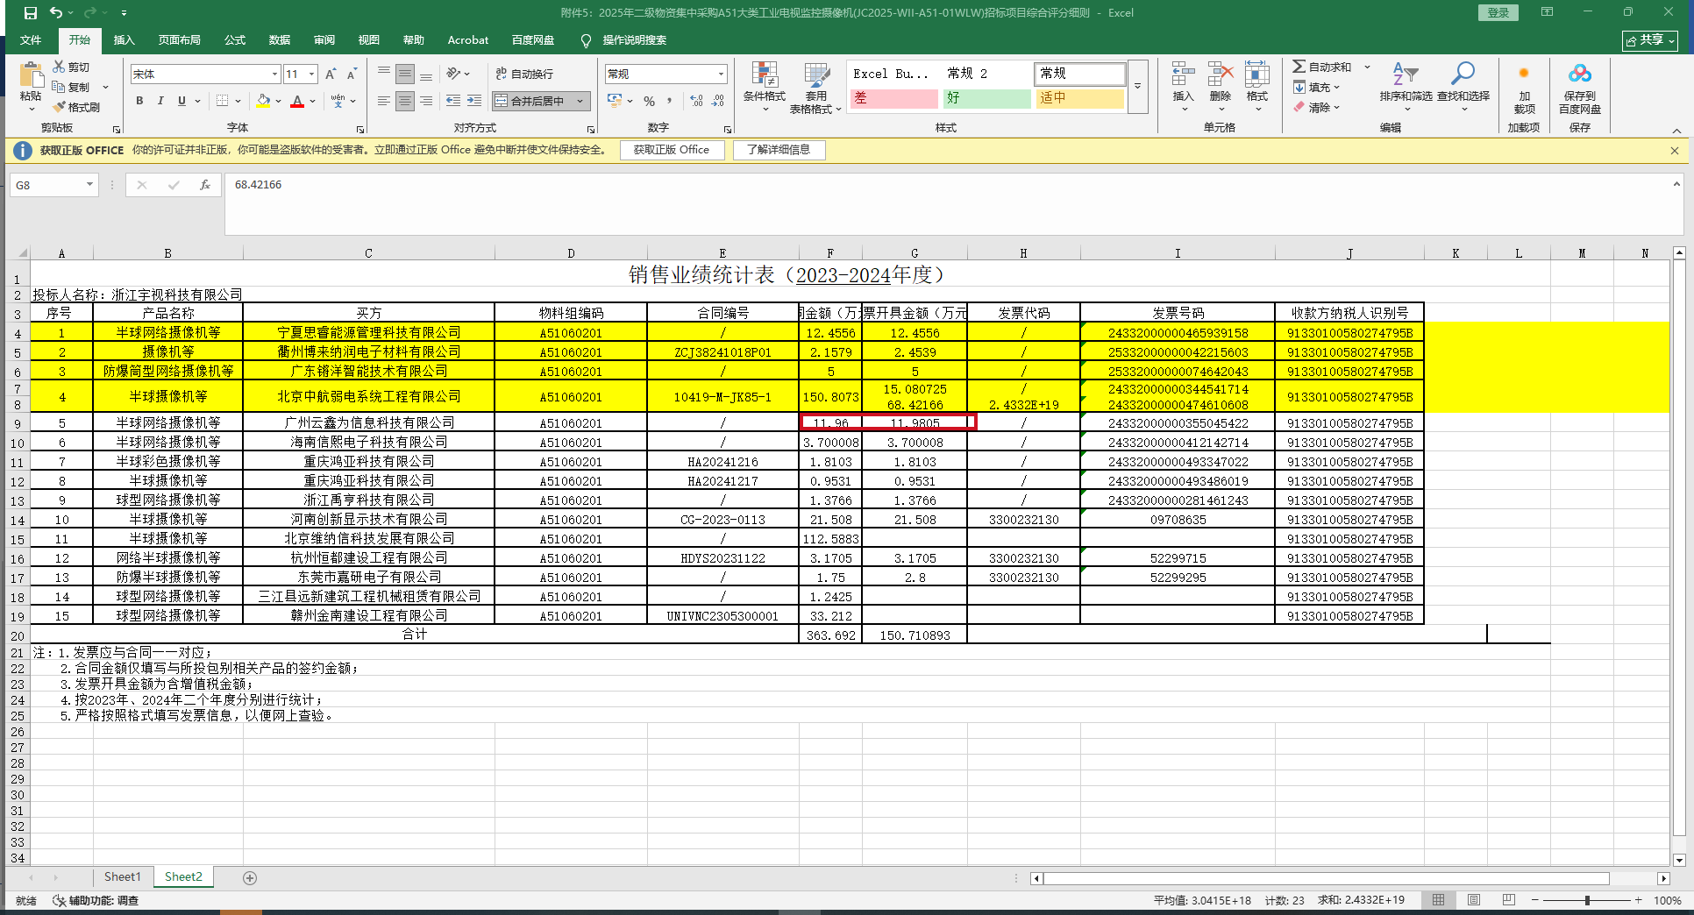This screenshot has height=915, width=1694.
Task: Add a new sheet with the plus icon
Action: pyautogui.click(x=250, y=877)
